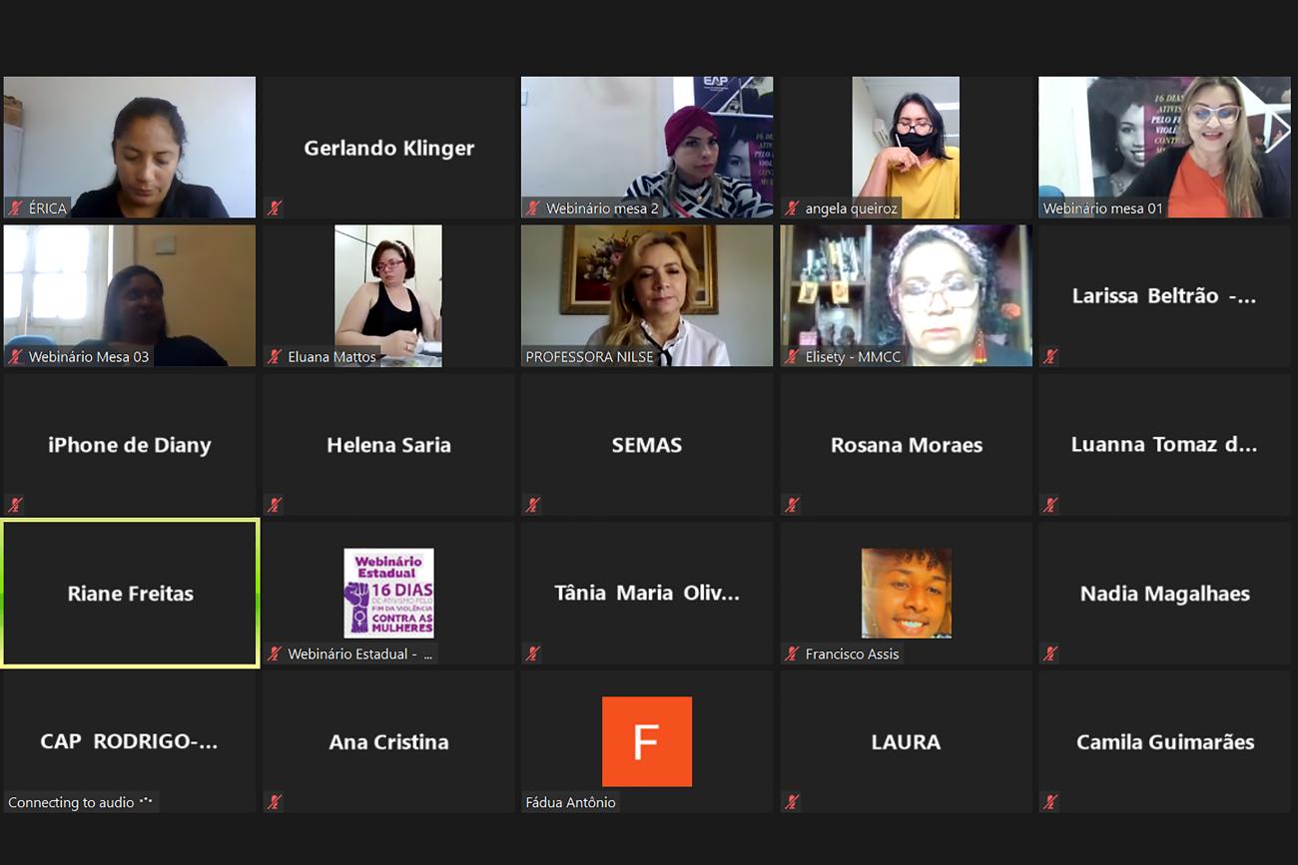
Task: Click the muted mic icon on SEMAS tile
Action: (x=533, y=505)
